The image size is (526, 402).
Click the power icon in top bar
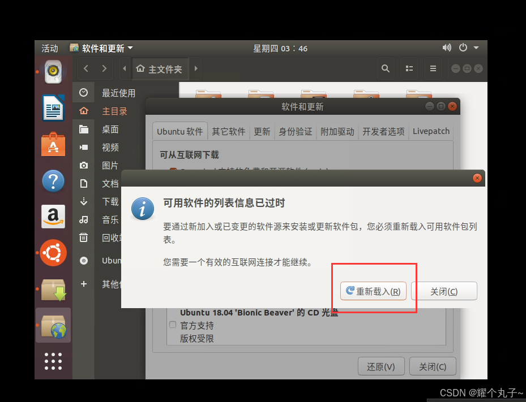tap(463, 47)
